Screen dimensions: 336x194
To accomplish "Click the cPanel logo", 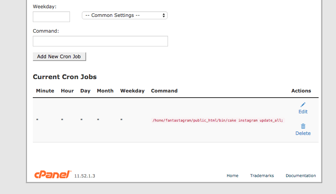I will pyautogui.click(x=52, y=175).
